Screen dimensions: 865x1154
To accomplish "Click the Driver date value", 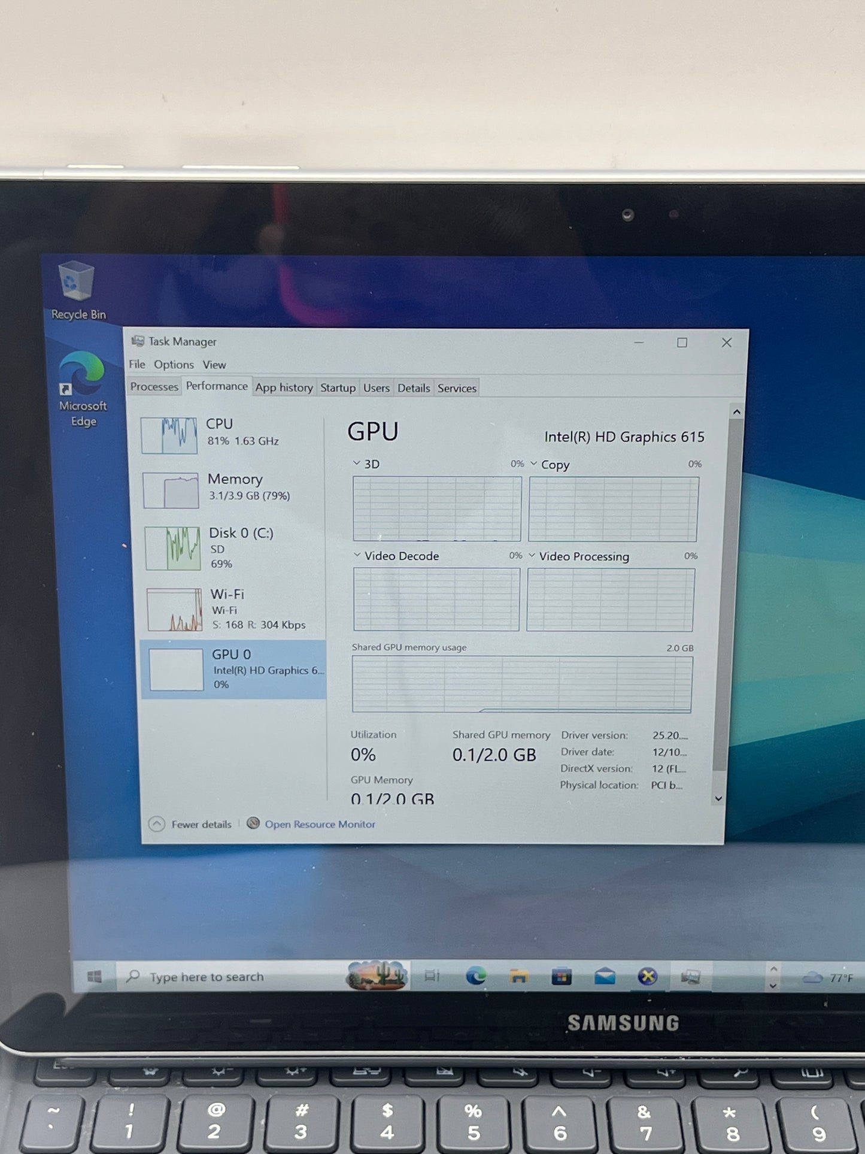I will tap(669, 752).
